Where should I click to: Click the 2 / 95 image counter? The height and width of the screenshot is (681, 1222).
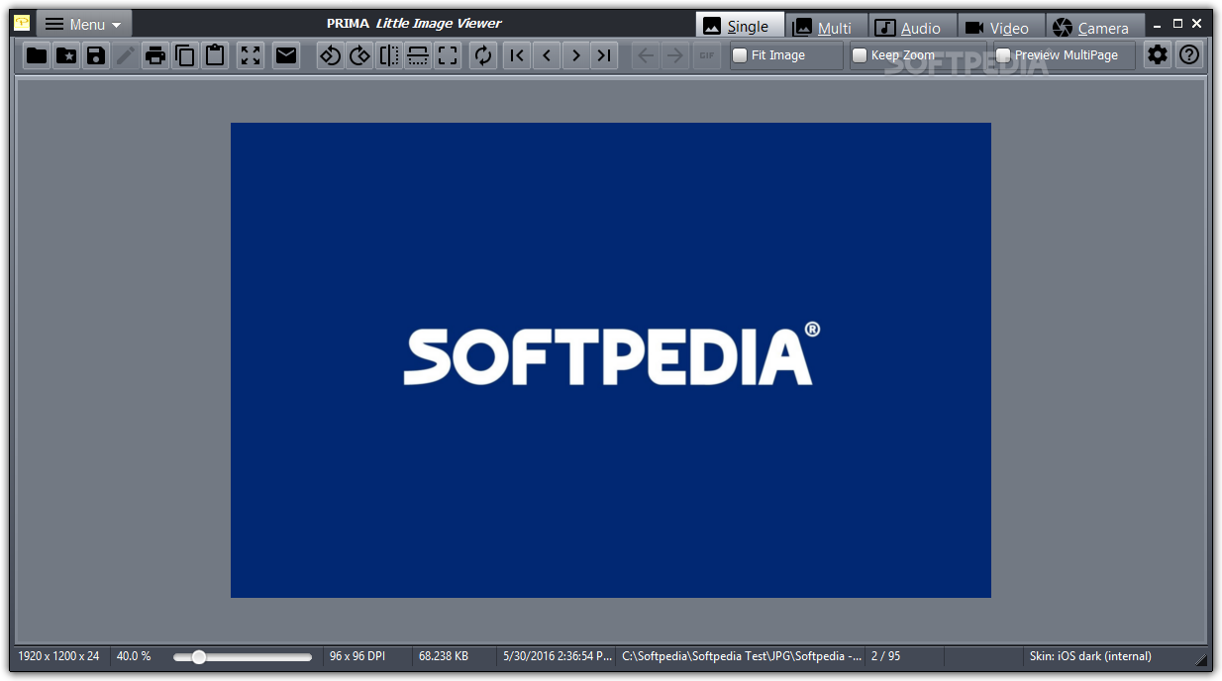tap(885, 656)
